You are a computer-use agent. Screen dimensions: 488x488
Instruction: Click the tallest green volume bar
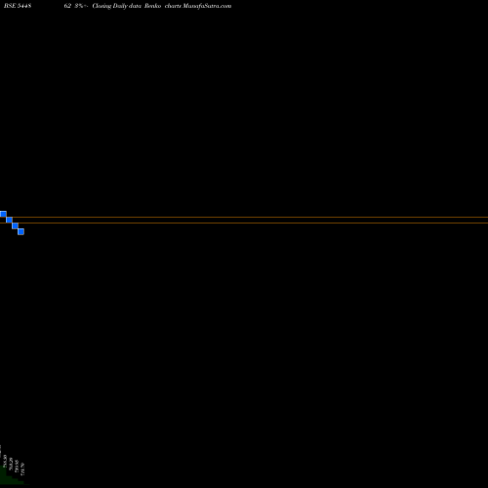(3, 476)
